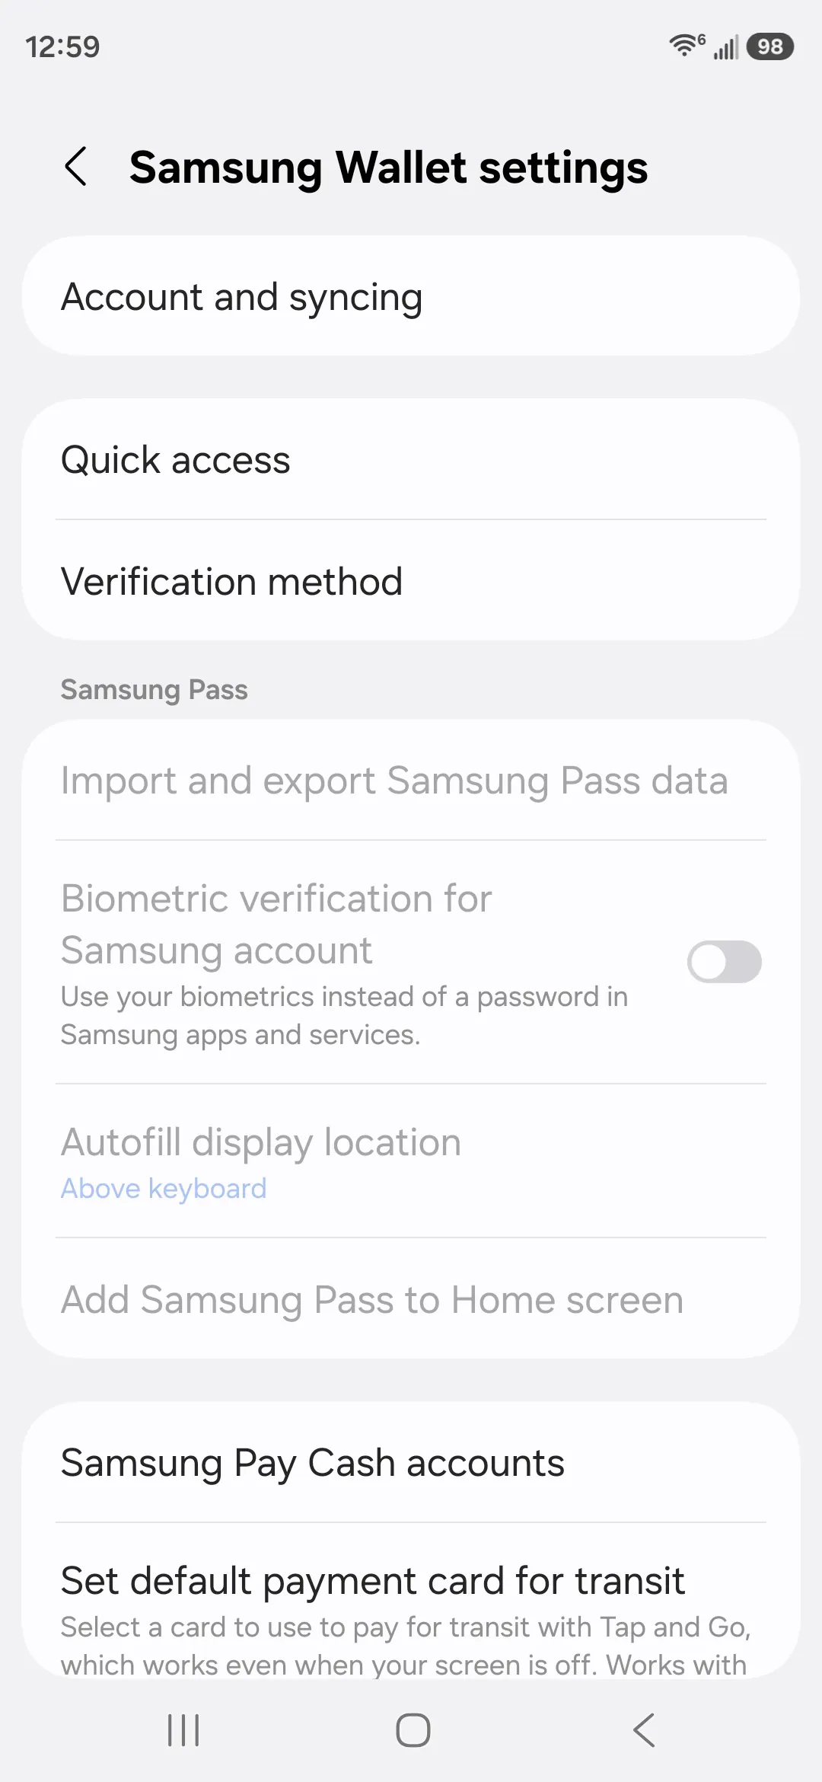Select Verification method
The height and width of the screenshot is (1782, 822).
[x=411, y=582]
